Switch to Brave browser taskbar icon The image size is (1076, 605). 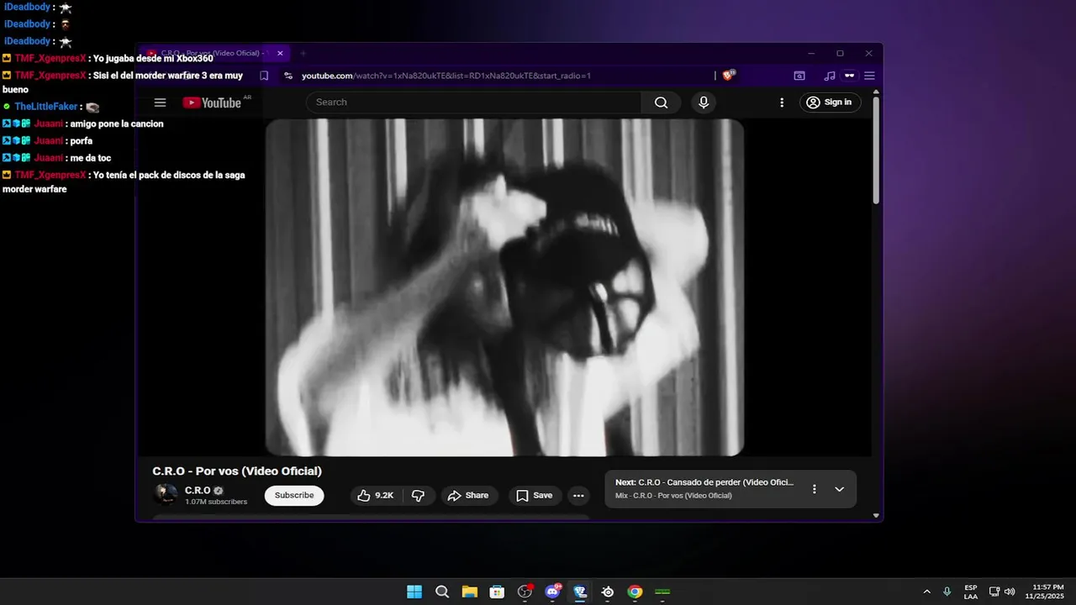pos(580,592)
